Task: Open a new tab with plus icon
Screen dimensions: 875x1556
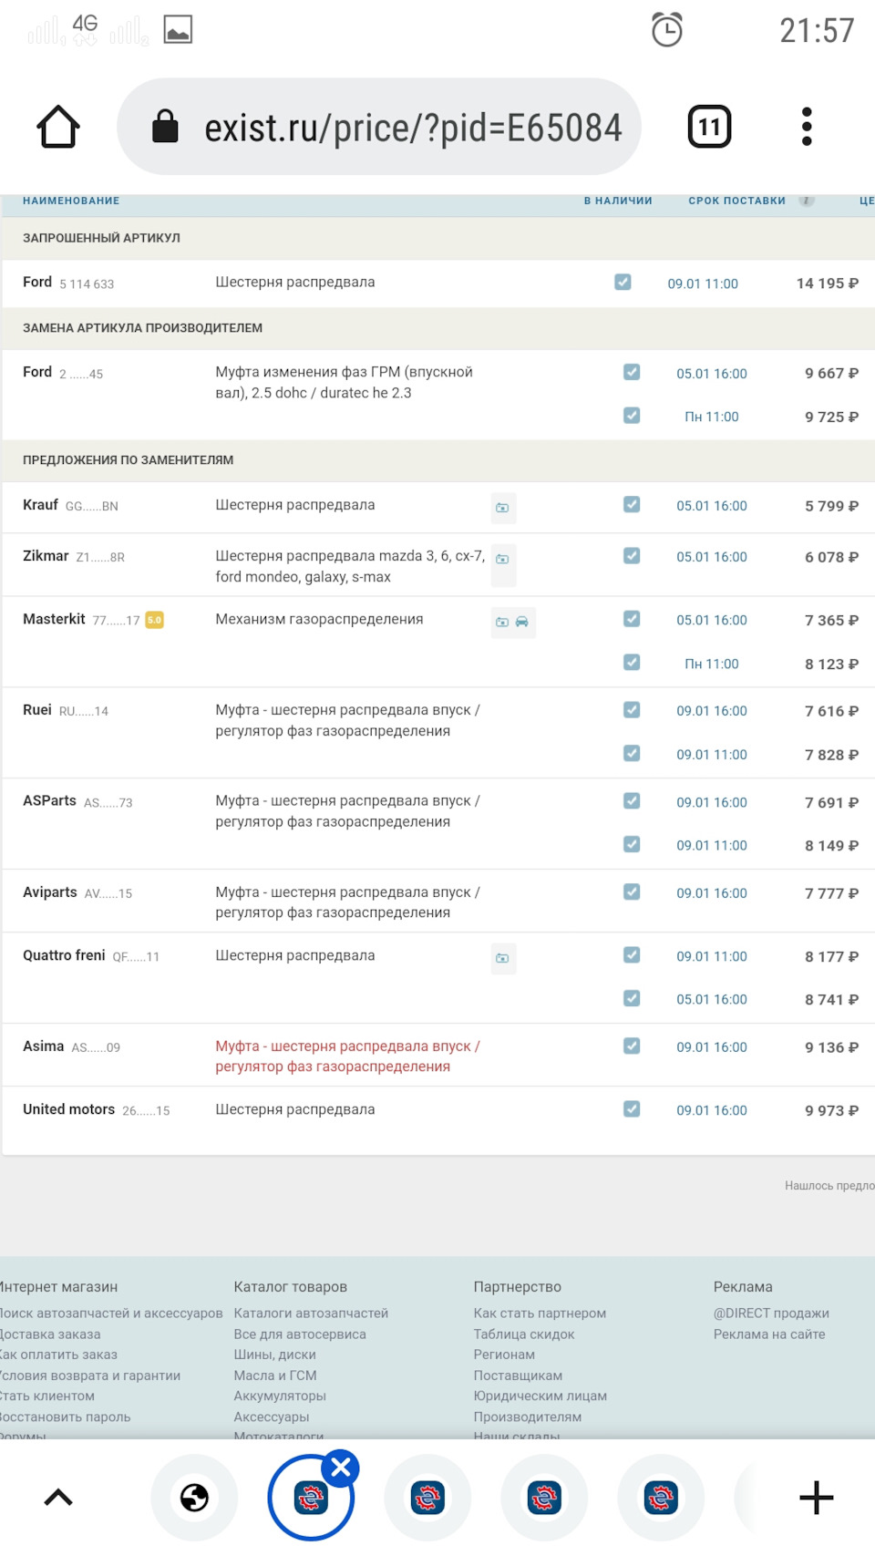Action: 816,1498
